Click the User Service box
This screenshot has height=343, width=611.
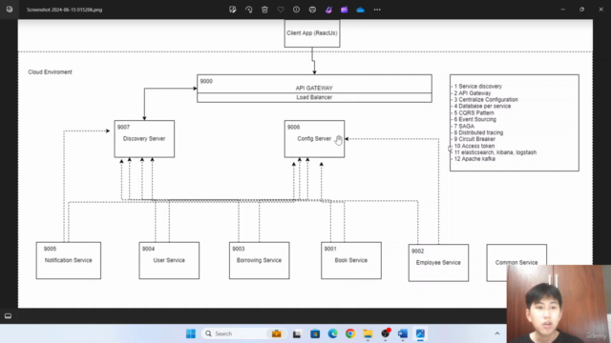pos(169,260)
